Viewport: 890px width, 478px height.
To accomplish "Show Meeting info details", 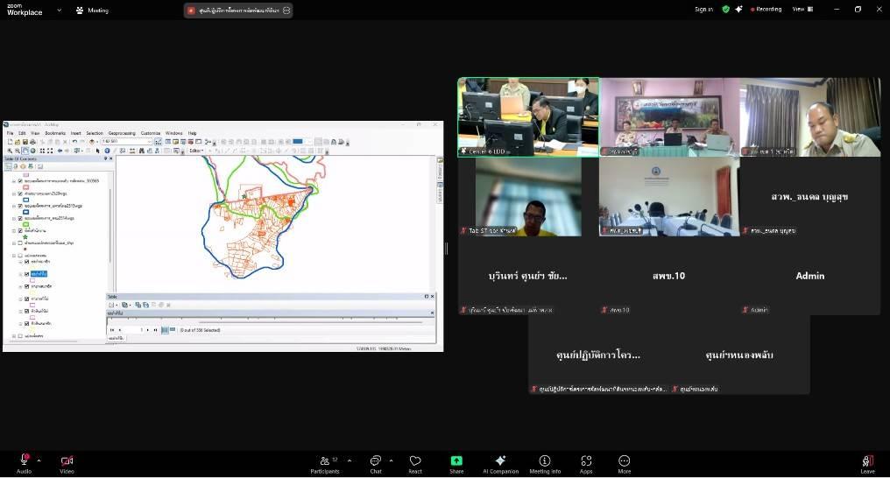I will coord(545,461).
